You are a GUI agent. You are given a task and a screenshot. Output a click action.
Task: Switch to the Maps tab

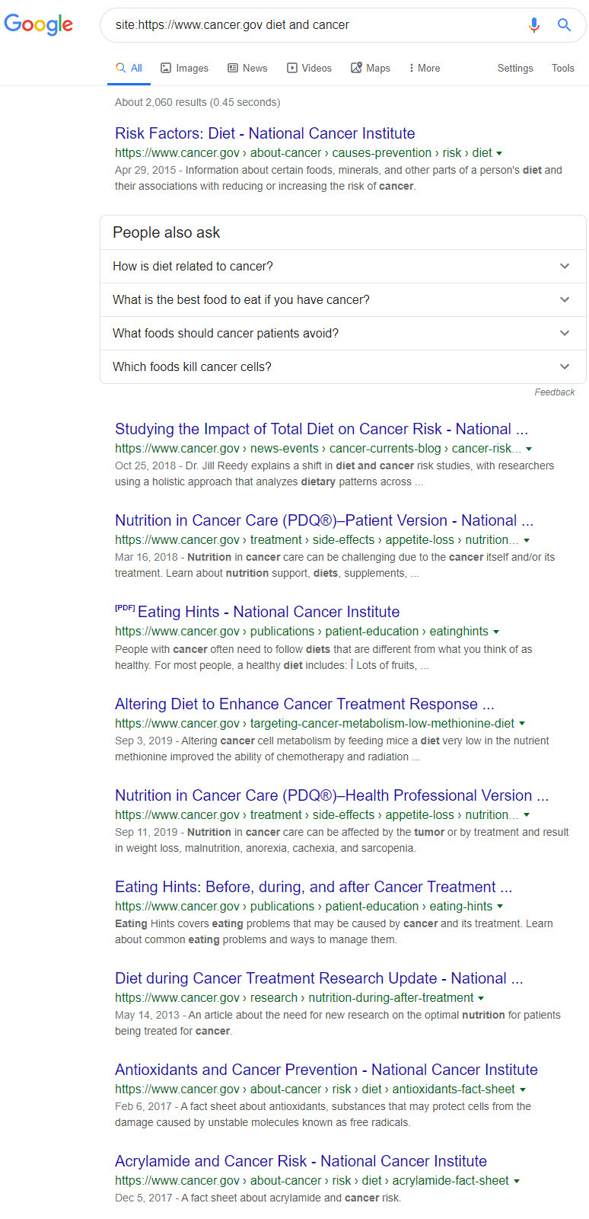pyautogui.click(x=371, y=68)
